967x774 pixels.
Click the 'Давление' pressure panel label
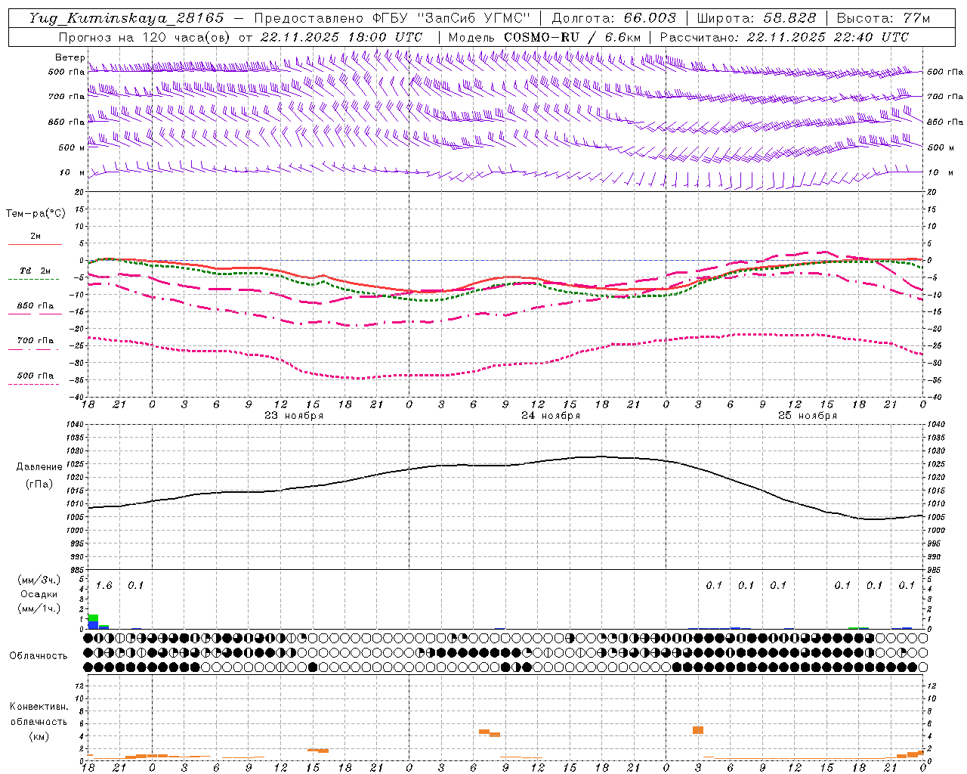point(39,467)
